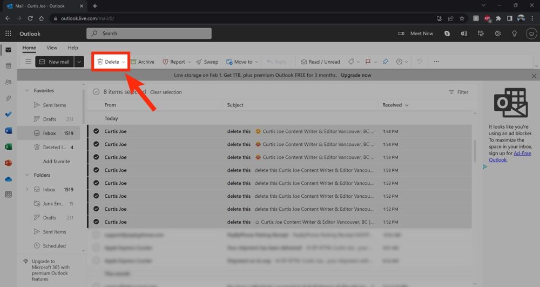Screen dimensions: 540x287
Task: Uncheck the last selected Curtis Joe email
Action: pos(96,222)
